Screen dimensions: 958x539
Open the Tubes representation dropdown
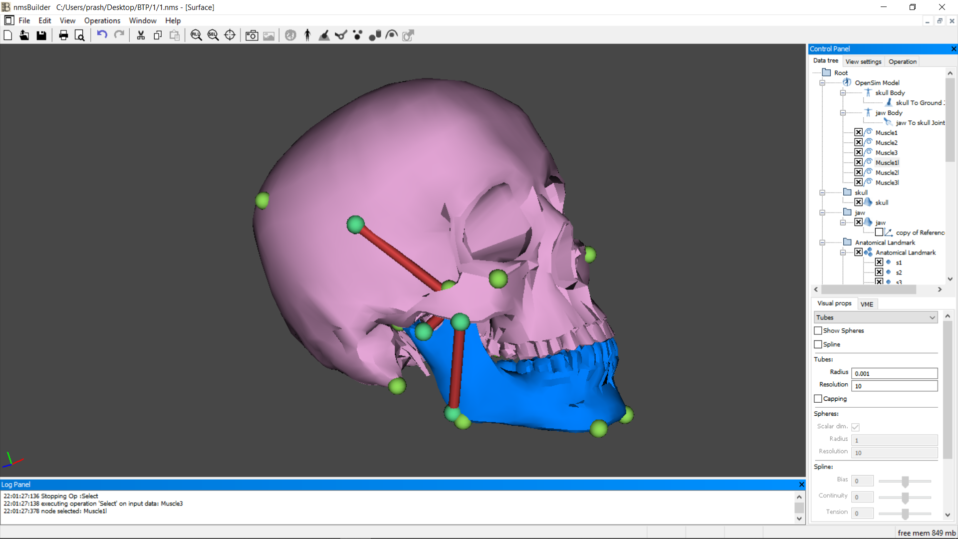tap(876, 317)
